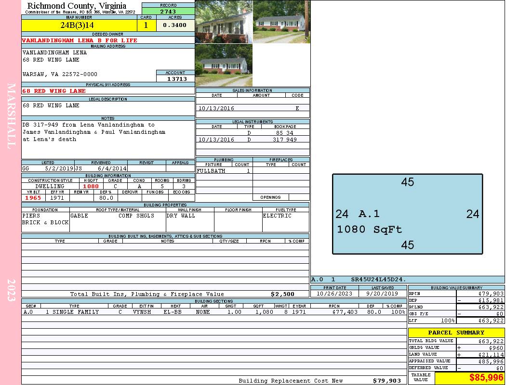Click the blue building sketch labeled A.1
The width and height of the screenshot is (506, 385).
407,214
